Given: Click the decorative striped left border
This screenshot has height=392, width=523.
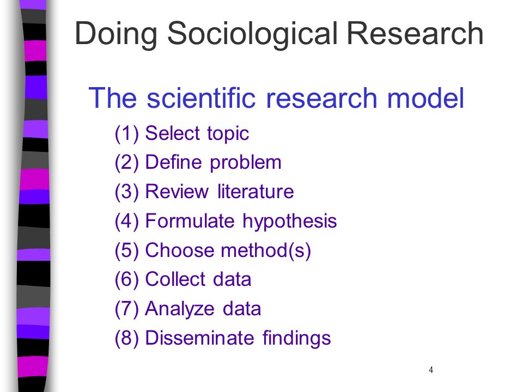Looking at the screenshot, I should tap(33, 196).
